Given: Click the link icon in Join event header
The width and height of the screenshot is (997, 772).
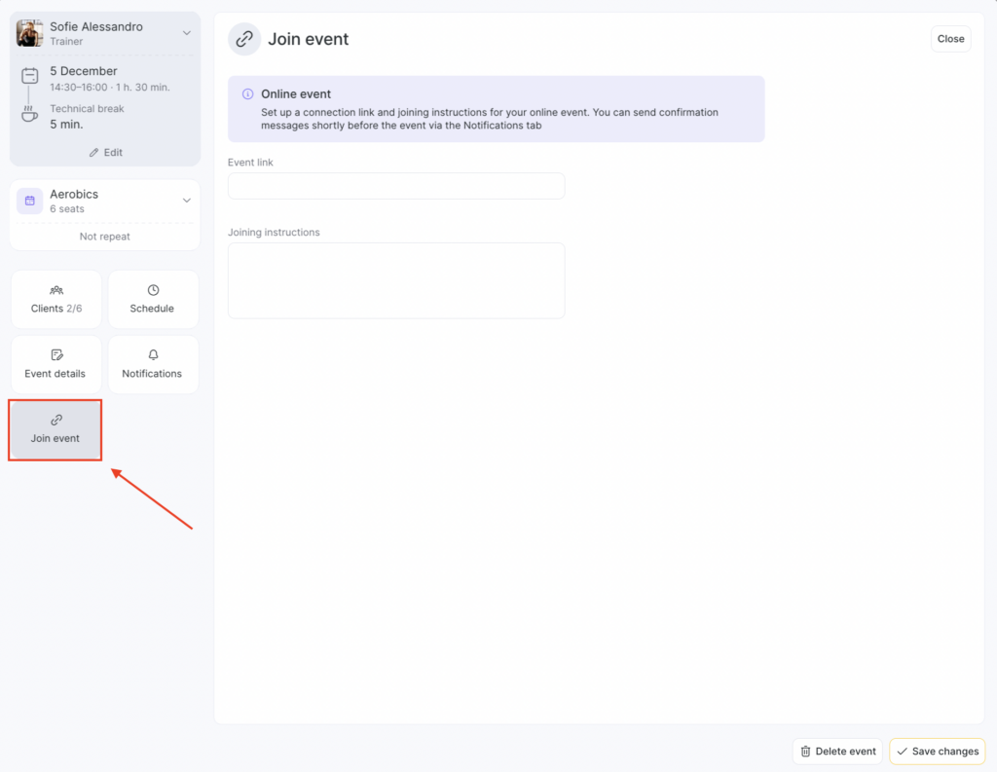Looking at the screenshot, I should 244,39.
